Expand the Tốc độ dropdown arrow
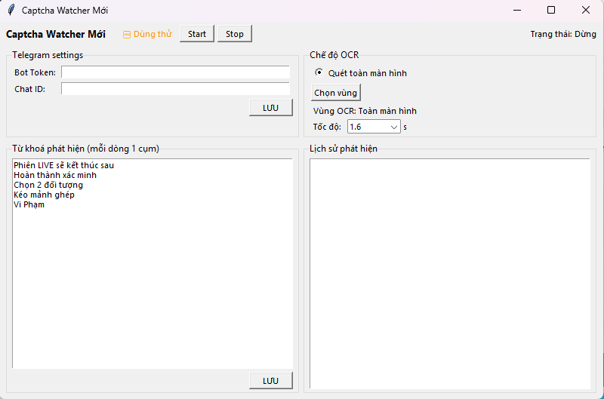 point(394,127)
